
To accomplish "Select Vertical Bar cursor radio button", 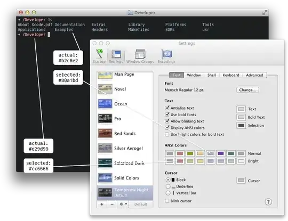I will (168, 193).
